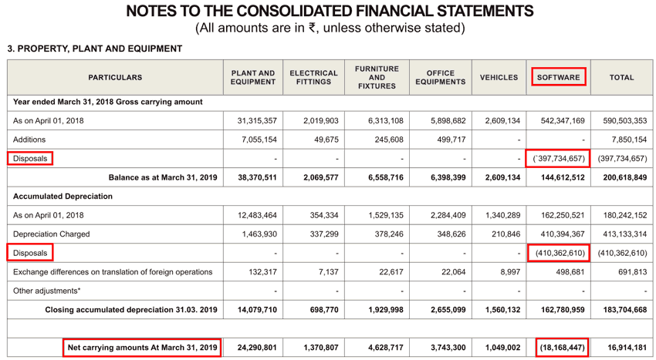Click the FURNITURE AND FIXTURES header cell
This screenshot has height=360, width=656.
pos(377,77)
